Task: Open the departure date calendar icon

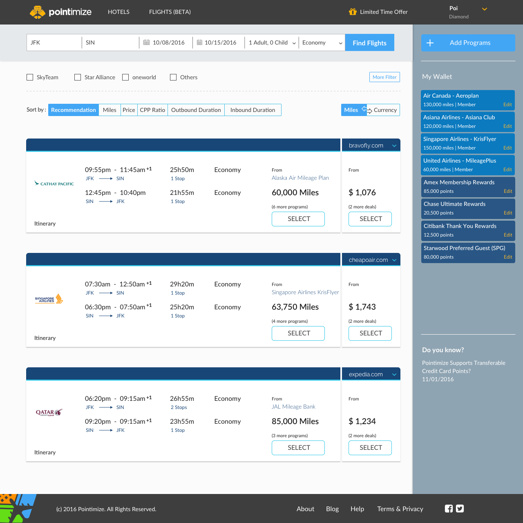Action: pos(147,42)
